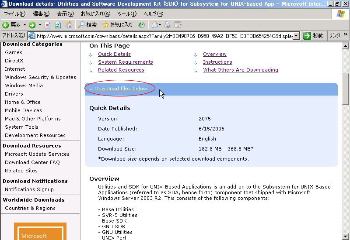The width and height of the screenshot is (350, 240).
Task: Open the Mail toolbar icon
Action: pos(155,25)
